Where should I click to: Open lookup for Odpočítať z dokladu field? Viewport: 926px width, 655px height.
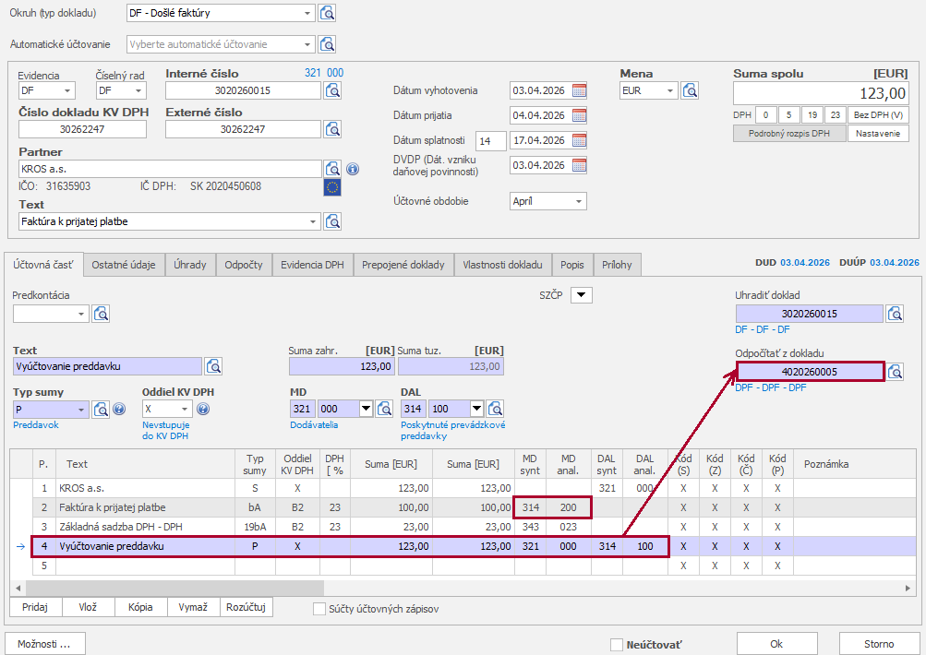(x=895, y=372)
